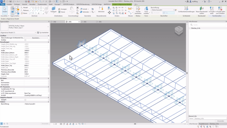Select the Referenz line tool
Screen dimensions: 227x128
25,10
